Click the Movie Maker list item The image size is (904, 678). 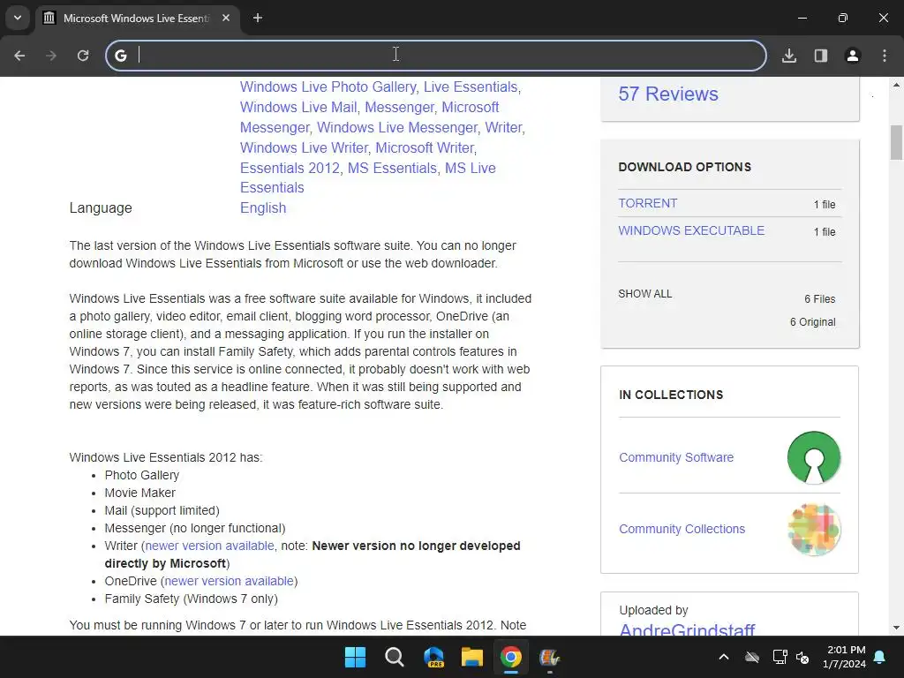click(140, 493)
